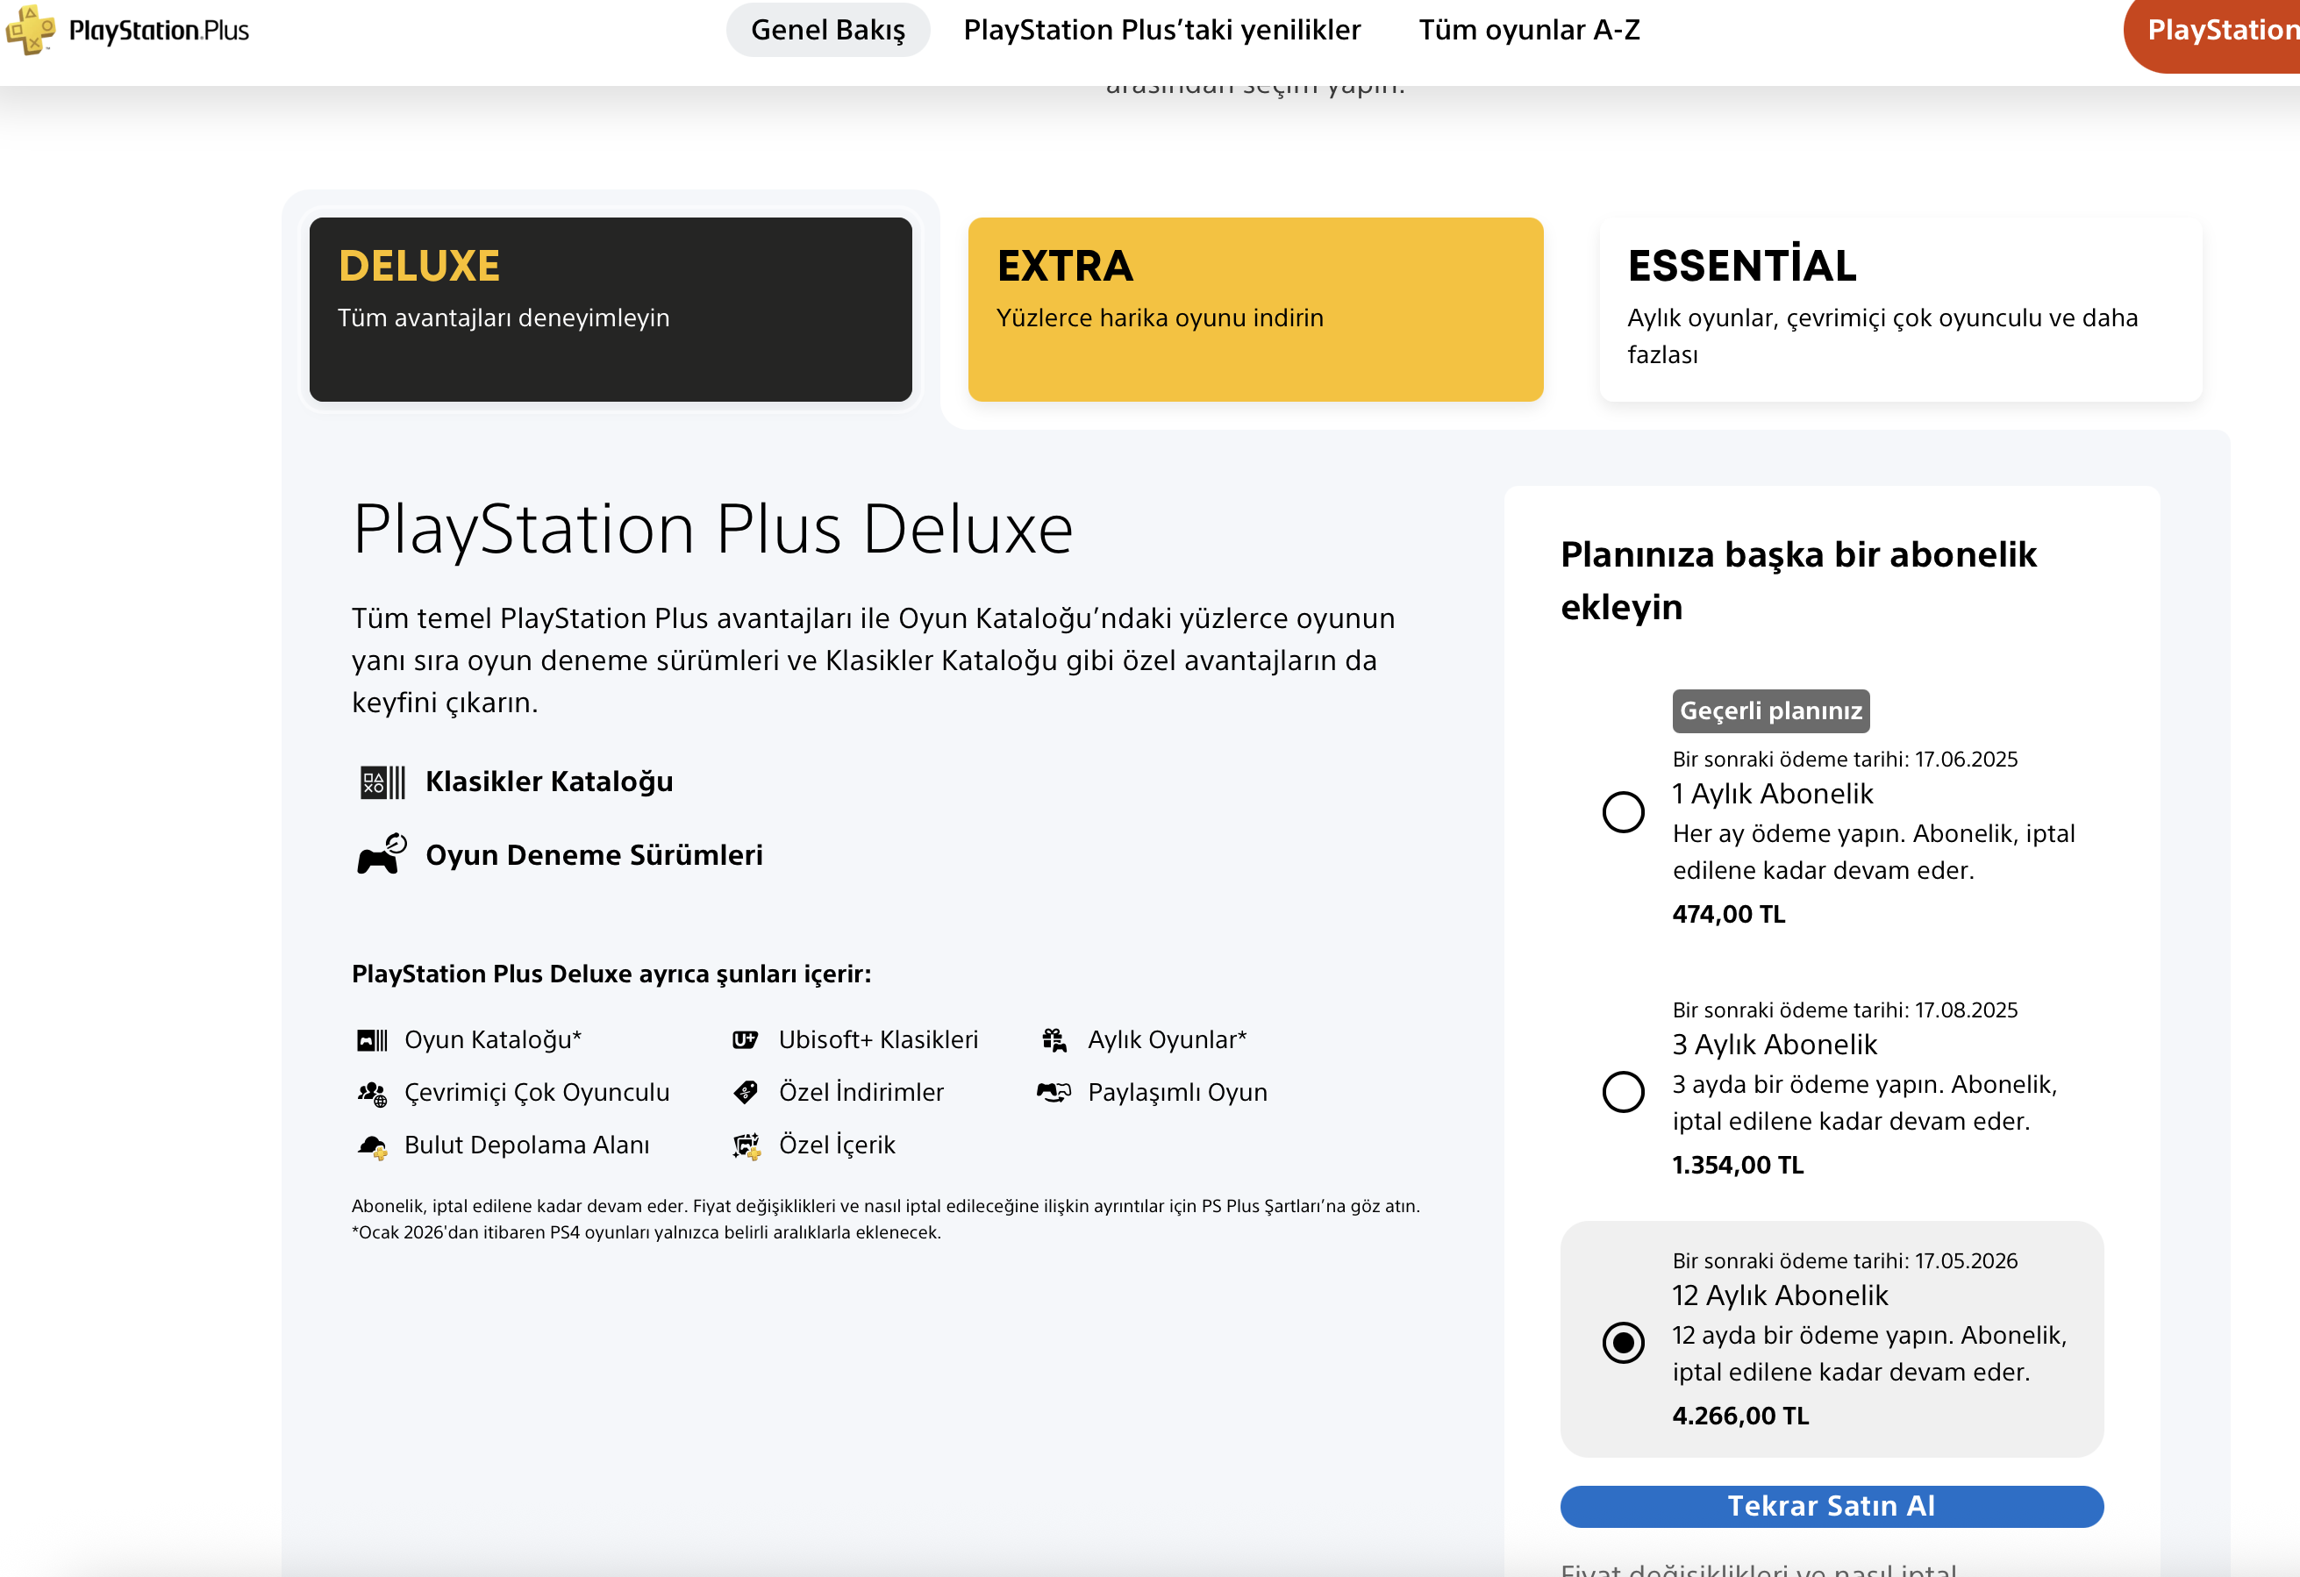Click the Ubisoft+ Klasikleri icon
Viewport: 2300px width, 1577px height.
point(746,1040)
